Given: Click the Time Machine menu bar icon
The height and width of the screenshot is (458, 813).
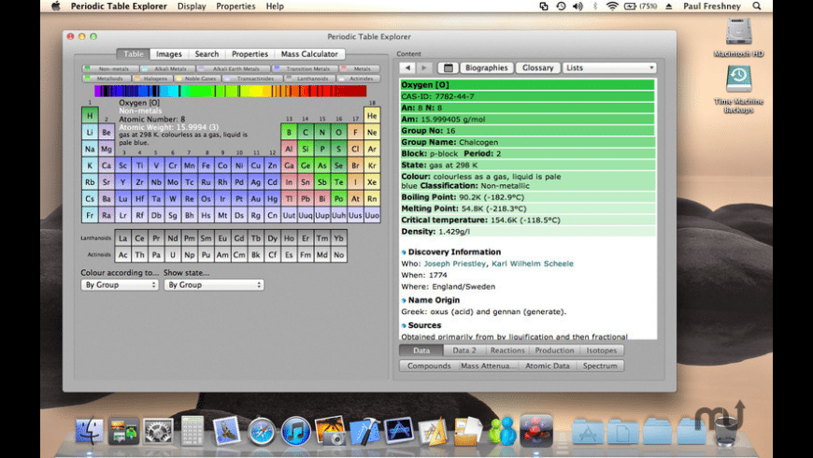Looking at the screenshot, I should pyautogui.click(x=561, y=7).
